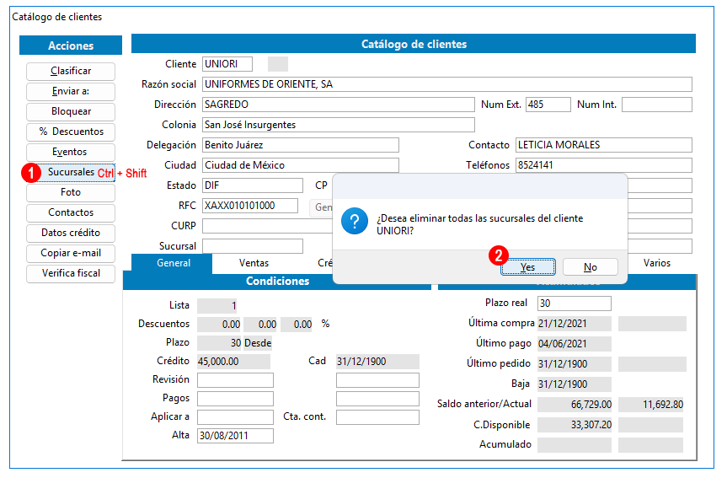Edit the Razón social field

point(447,84)
